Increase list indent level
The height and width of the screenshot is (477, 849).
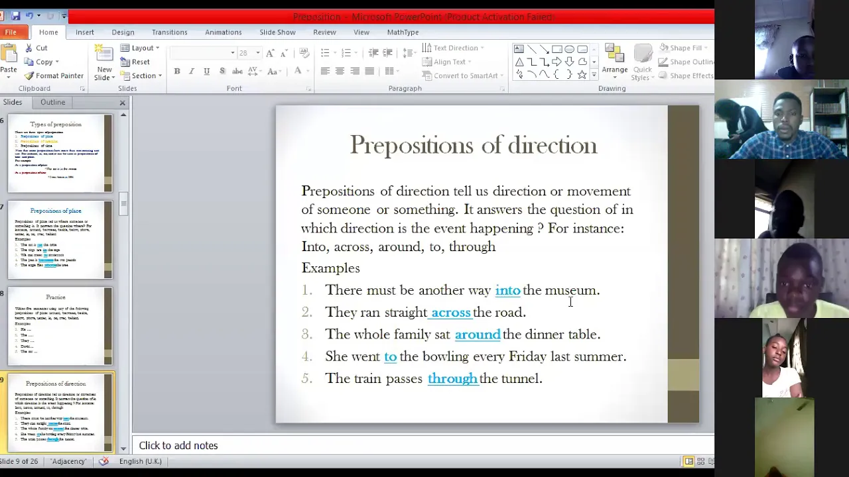pyautogui.click(x=389, y=52)
